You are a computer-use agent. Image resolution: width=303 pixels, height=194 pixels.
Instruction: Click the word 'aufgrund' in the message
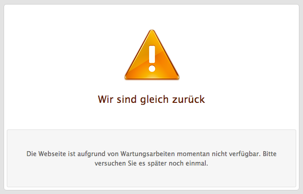(91, 154)
